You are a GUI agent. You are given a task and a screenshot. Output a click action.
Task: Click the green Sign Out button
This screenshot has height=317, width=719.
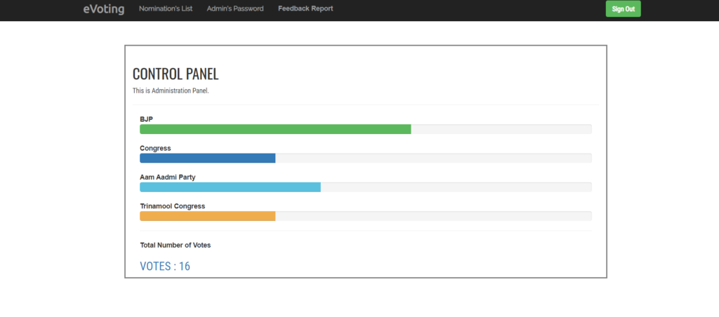pyautogui.click(x=624, y=8)
